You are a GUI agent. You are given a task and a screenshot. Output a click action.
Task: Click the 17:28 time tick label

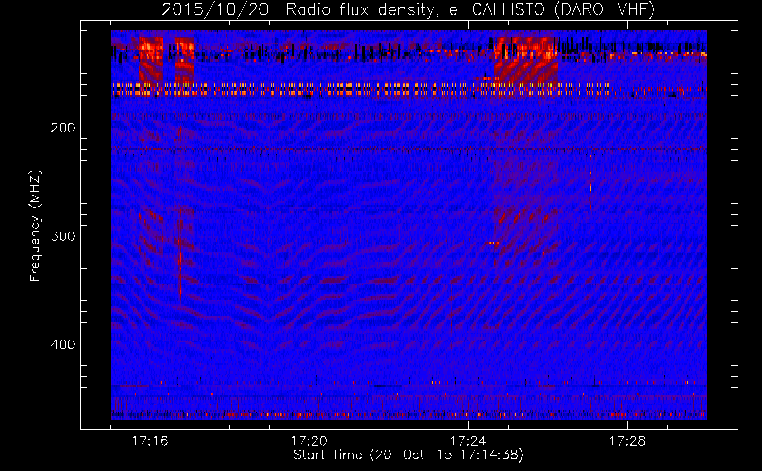click(x=627, y=441)
